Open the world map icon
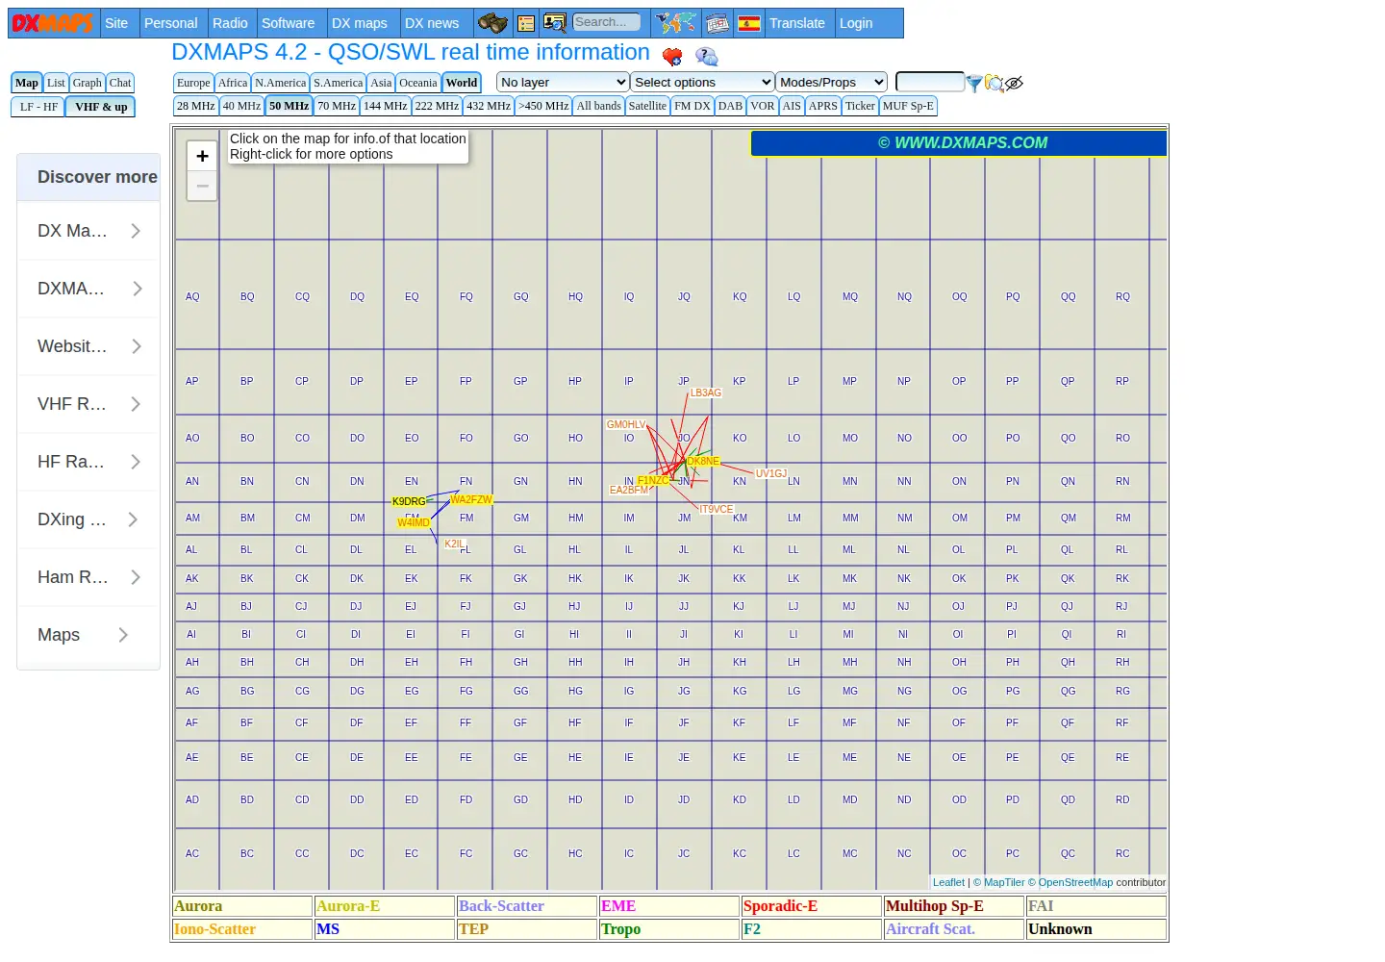The image size is (1385, 962). tap(675, 23)
